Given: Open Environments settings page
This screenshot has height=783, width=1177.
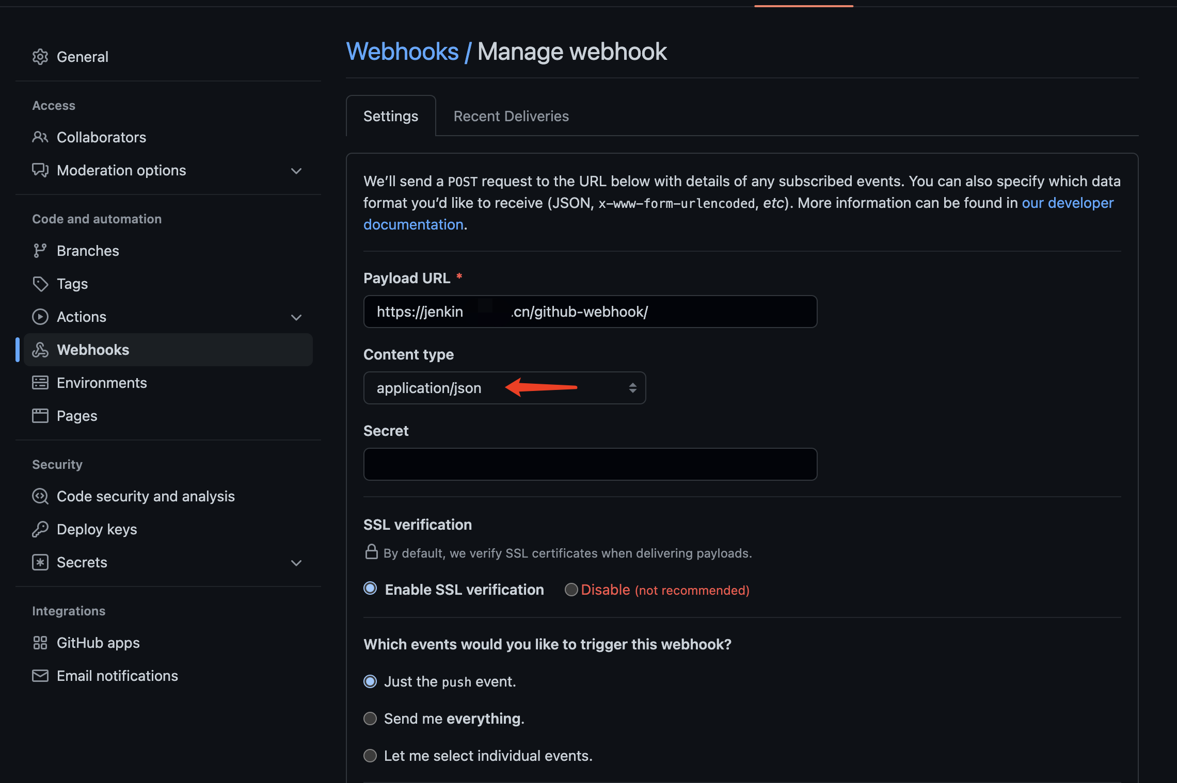Looking at the screenshot, I should pyautogui.click(x=102, y=383).
